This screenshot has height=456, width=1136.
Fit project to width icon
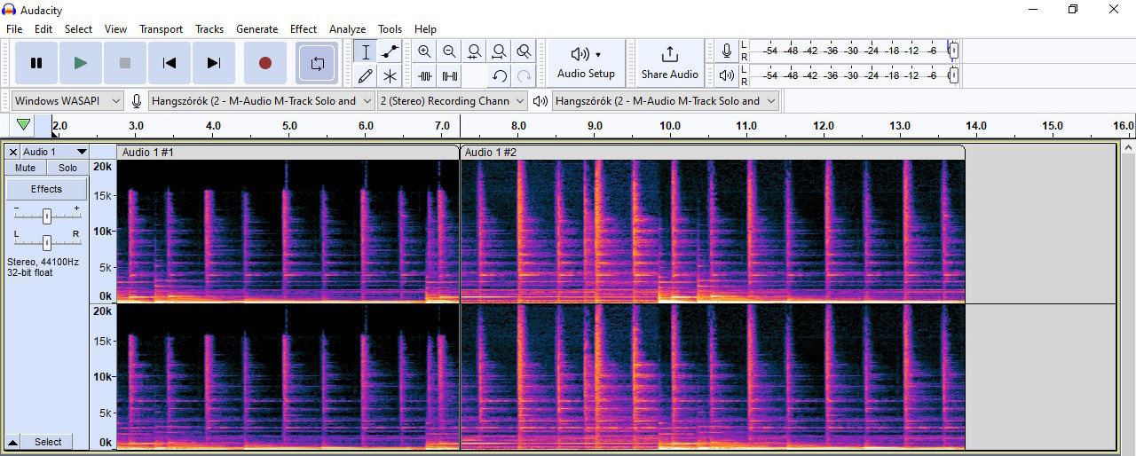500,51
